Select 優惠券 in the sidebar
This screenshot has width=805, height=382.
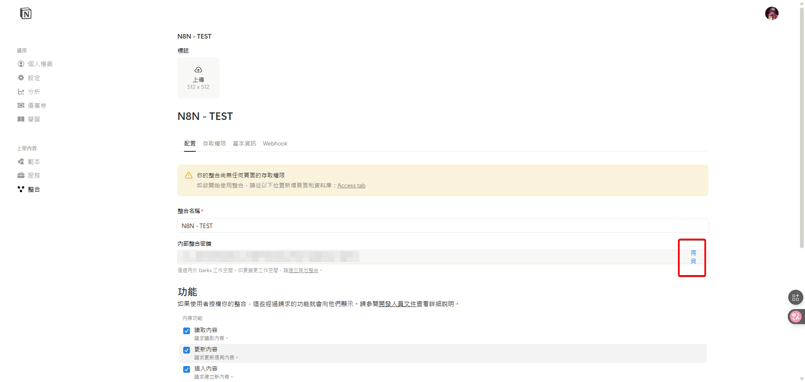(37, 105)
